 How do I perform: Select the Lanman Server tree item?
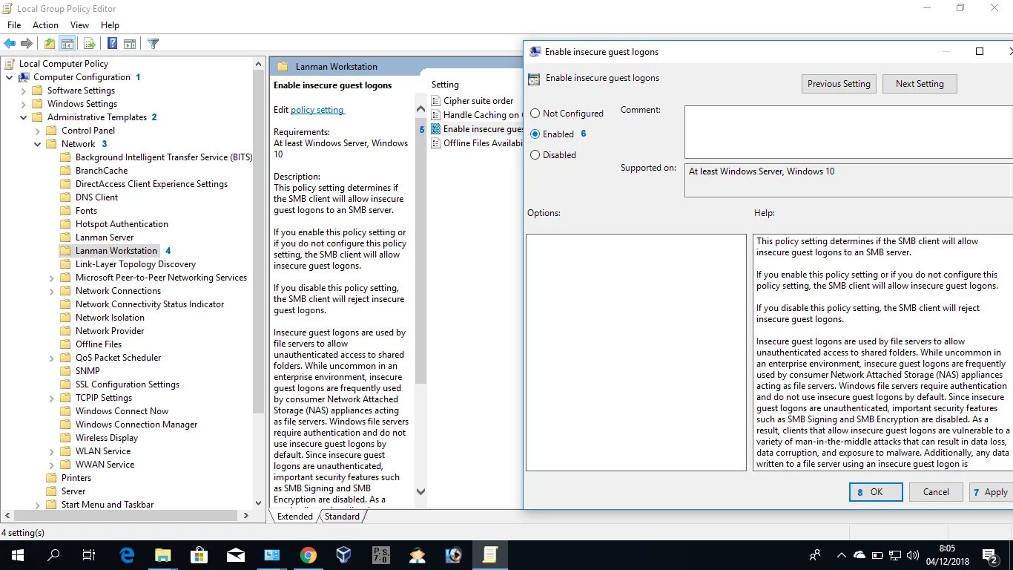click(x=105, y=237)
